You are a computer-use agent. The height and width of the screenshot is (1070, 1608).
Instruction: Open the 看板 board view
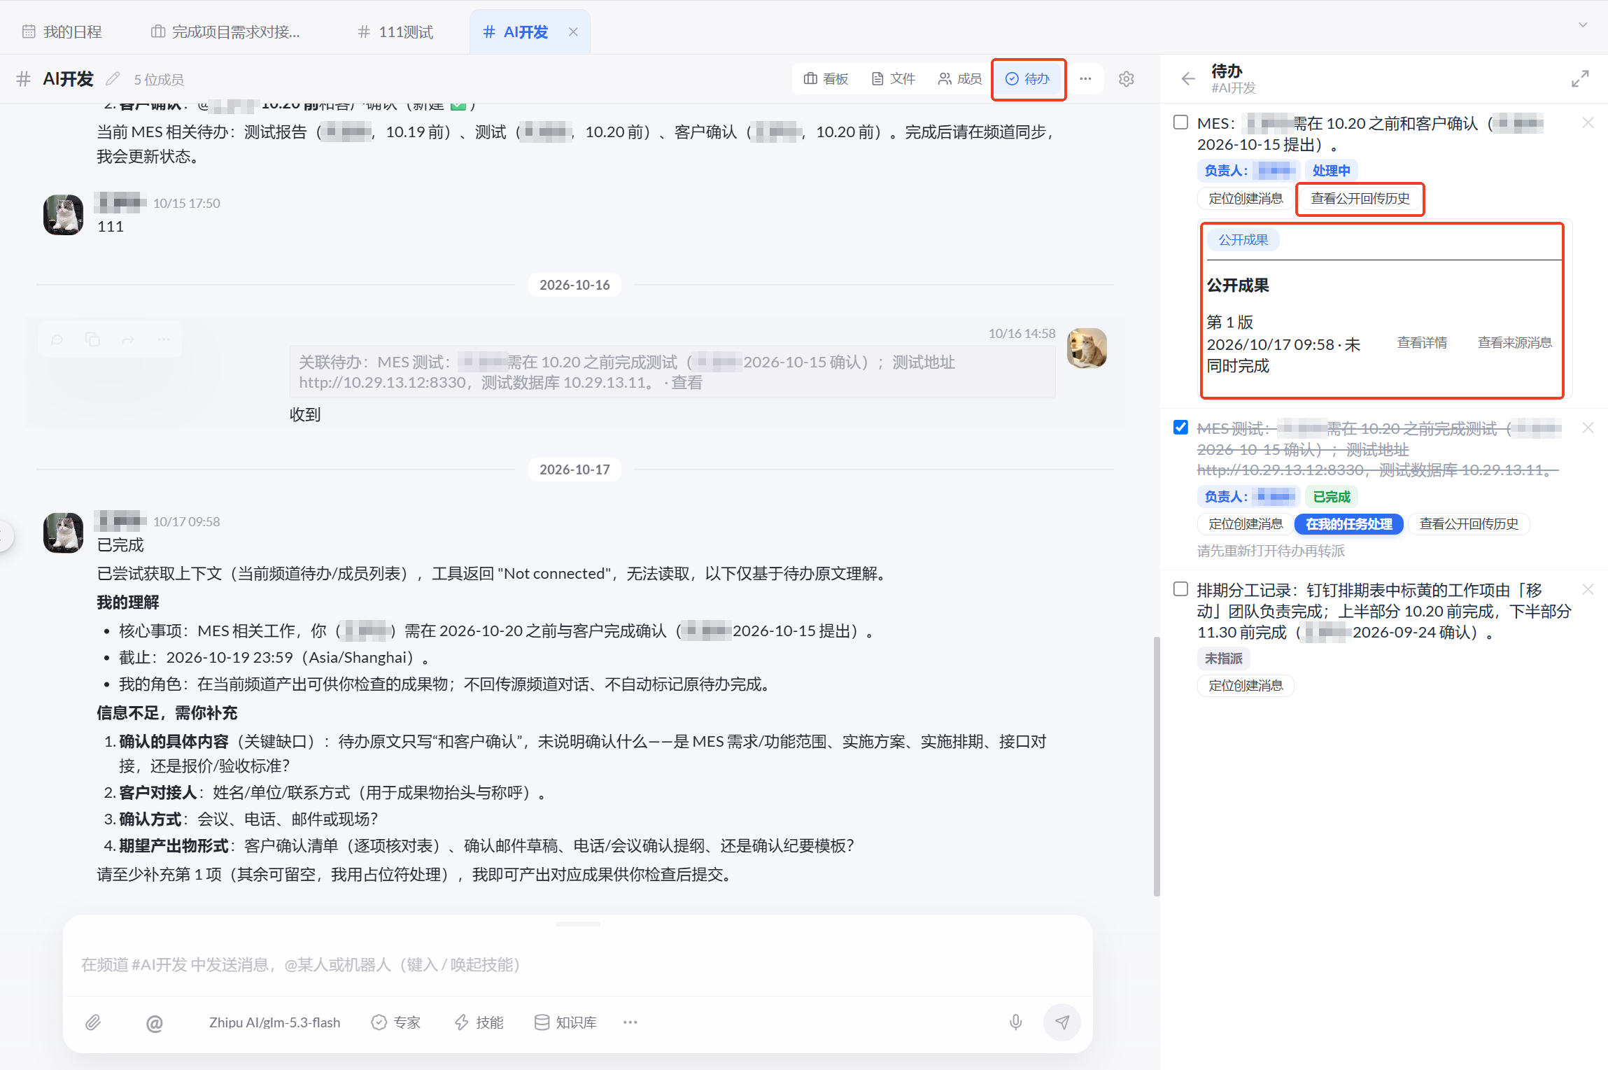tap(826, 79)
